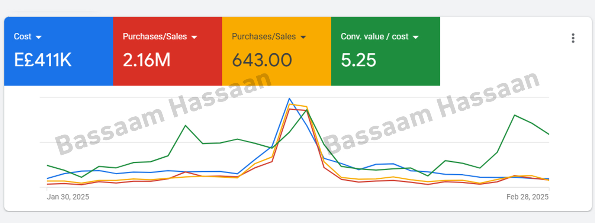Click the E£411K cost value
Image resolution: width=595 pixels, height=223 pixels.
point(43,60)
